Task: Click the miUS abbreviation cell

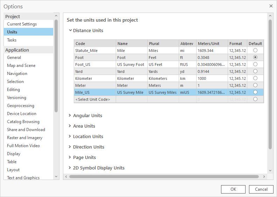Action: (x=187, y=92)
